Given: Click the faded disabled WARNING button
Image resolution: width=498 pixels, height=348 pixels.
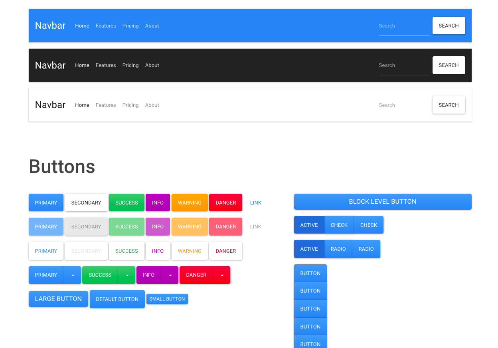Looking at the screenshot, I should pos(190,226).
